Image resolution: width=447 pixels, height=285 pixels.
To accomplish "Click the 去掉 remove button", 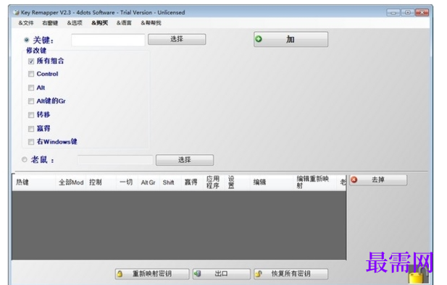I will pyautogui.click(x=378, y=180).
